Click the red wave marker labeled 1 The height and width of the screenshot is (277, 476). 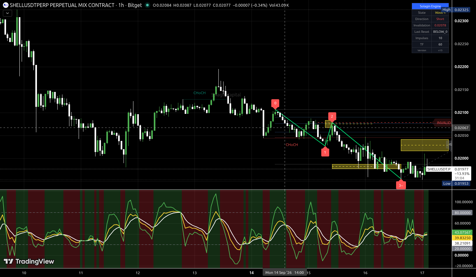point(325,152)
